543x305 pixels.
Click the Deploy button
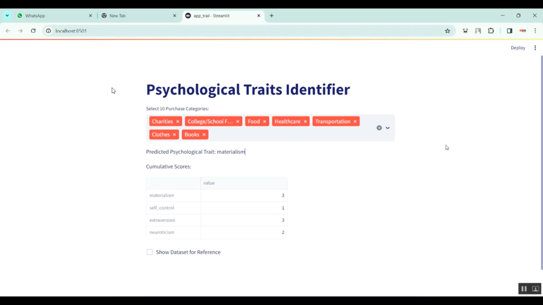point(518,47)
